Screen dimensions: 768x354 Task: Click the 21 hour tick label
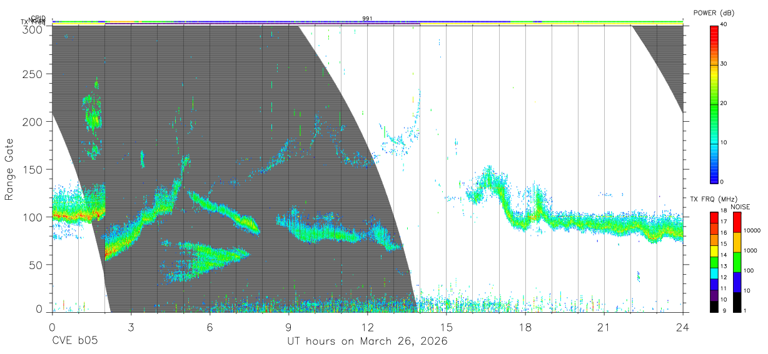[604, 327]
